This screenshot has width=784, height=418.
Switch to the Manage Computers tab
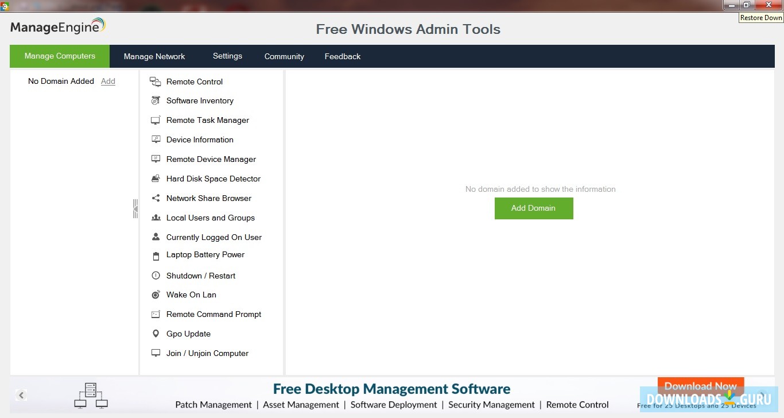[x=60, y=56]
